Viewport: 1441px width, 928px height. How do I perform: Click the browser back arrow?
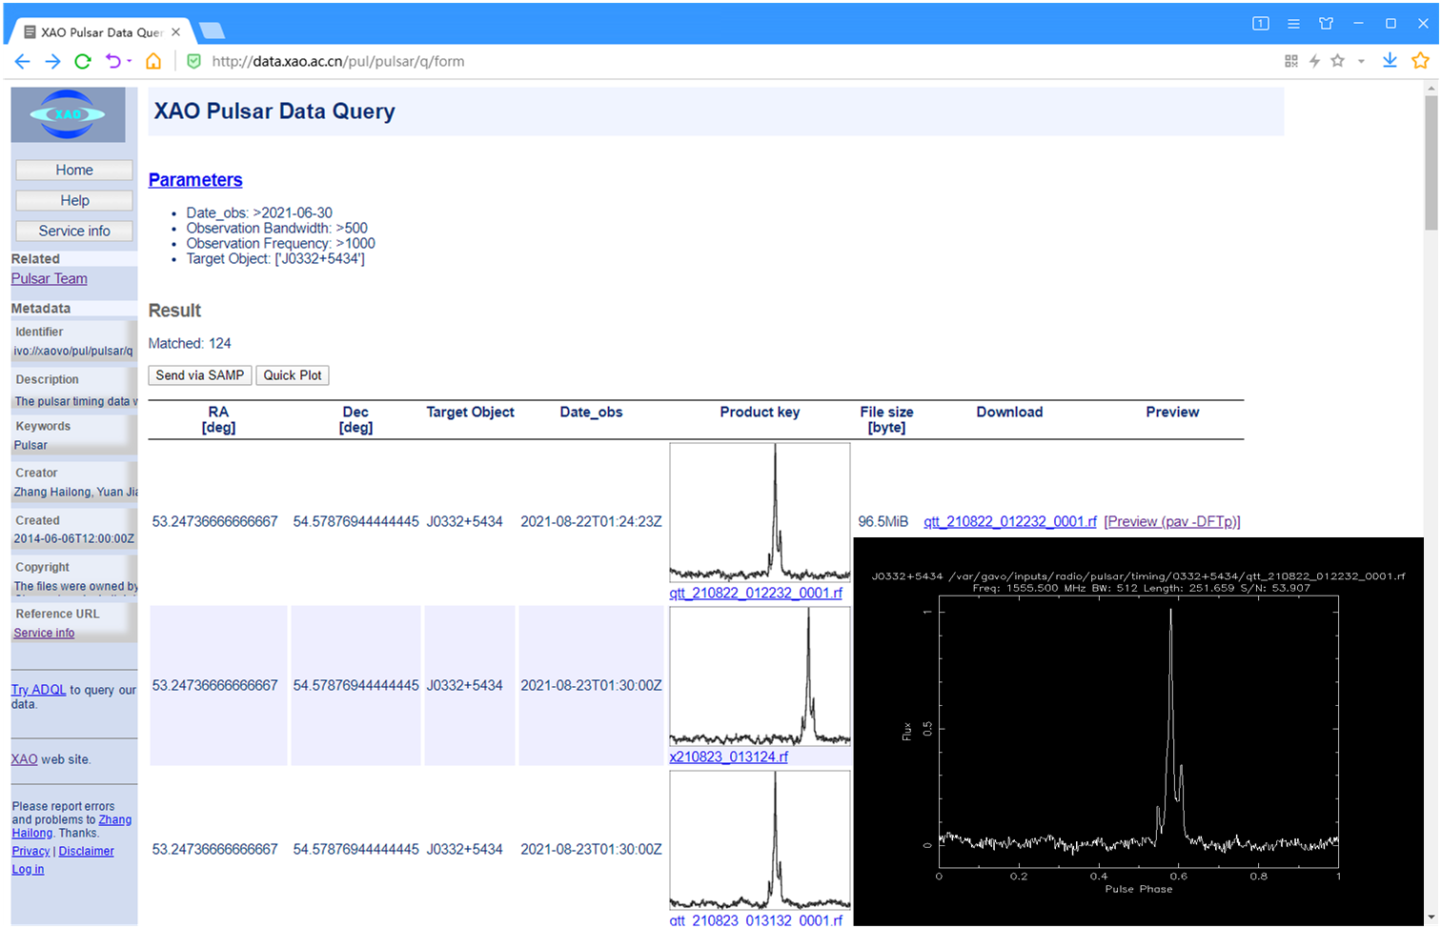point(23,61)
